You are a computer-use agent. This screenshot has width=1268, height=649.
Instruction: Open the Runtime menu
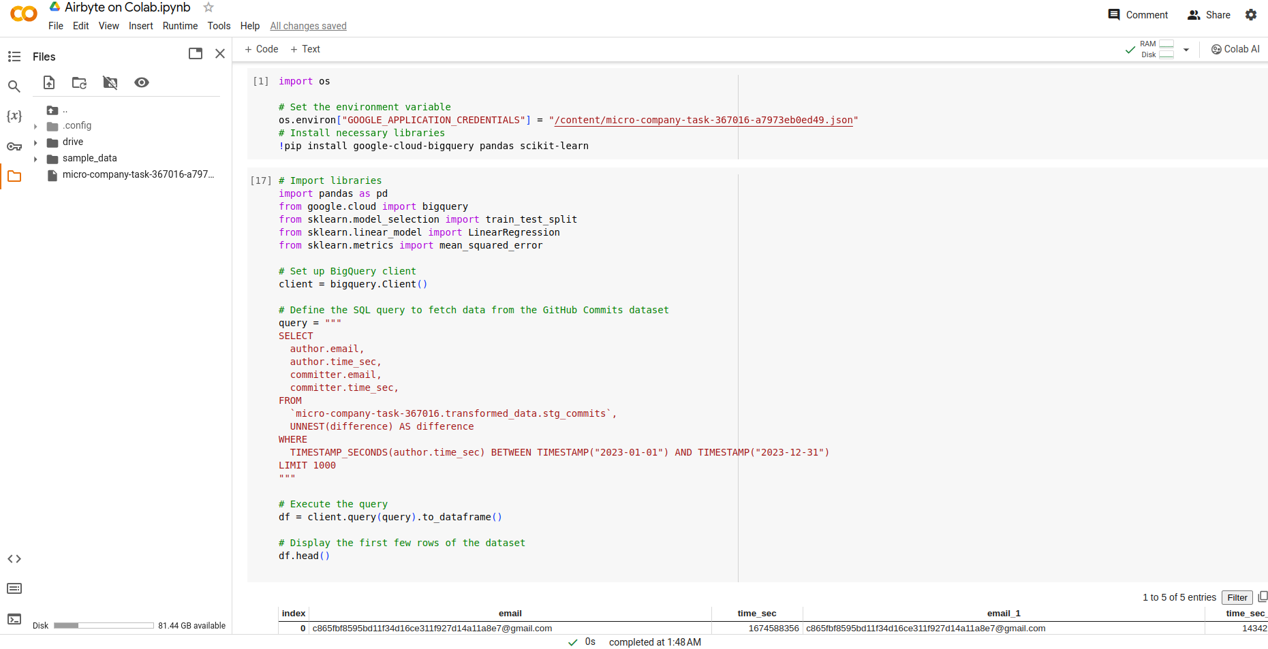[x=180, y=26]
